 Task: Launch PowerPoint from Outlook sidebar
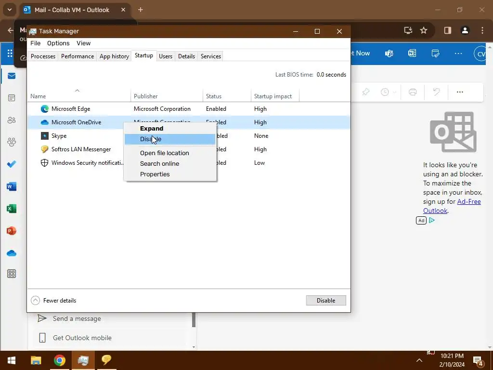point(12,231)
